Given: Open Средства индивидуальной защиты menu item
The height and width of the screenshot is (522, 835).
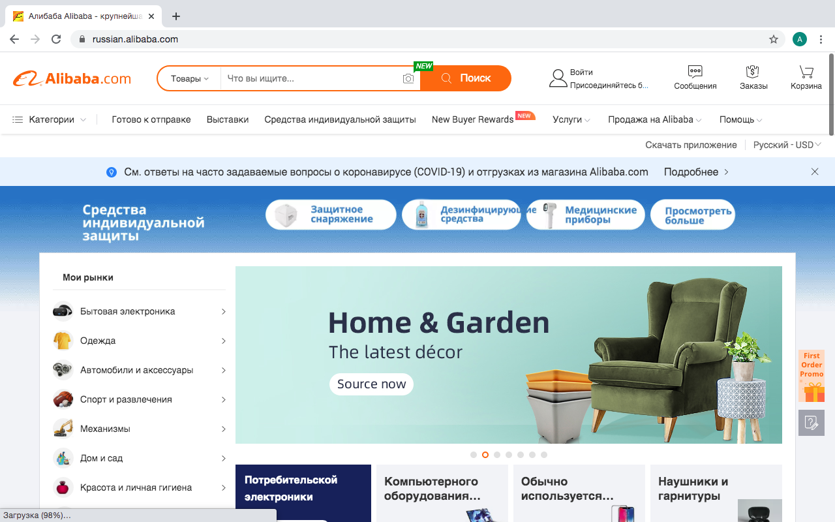Looking at the screenshot, I should tap(340, 119).
